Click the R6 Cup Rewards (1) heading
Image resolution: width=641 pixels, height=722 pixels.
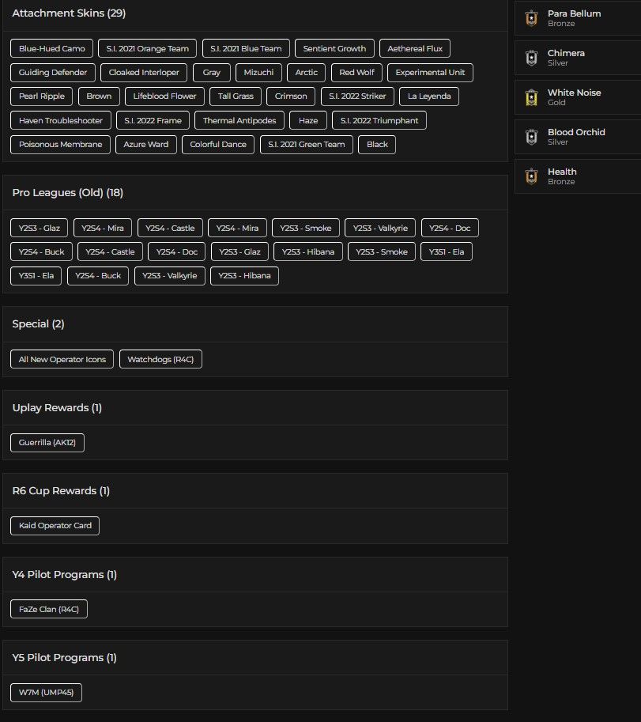[61, 491]
